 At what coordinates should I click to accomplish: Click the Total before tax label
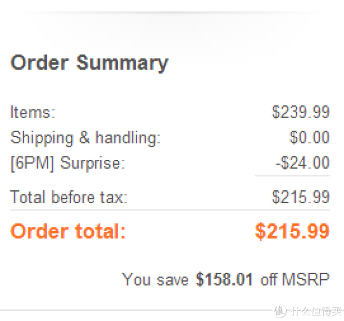click(x=69, y=197)
